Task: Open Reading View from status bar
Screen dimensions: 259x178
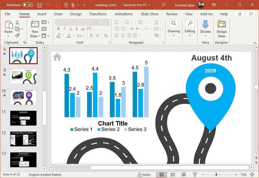Action: tap(184, 175)
